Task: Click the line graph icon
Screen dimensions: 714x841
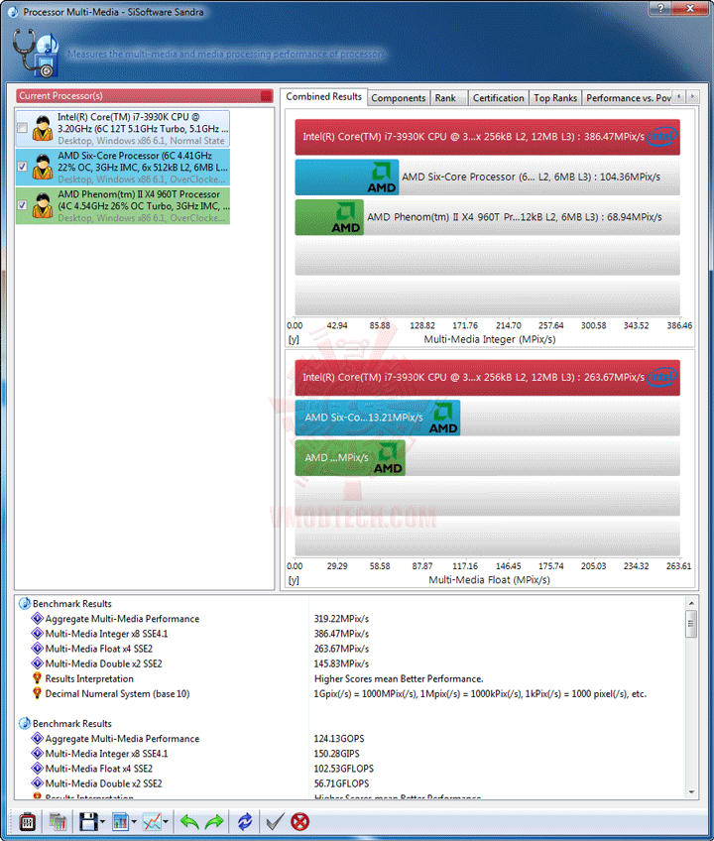Action: click(152, 821)
